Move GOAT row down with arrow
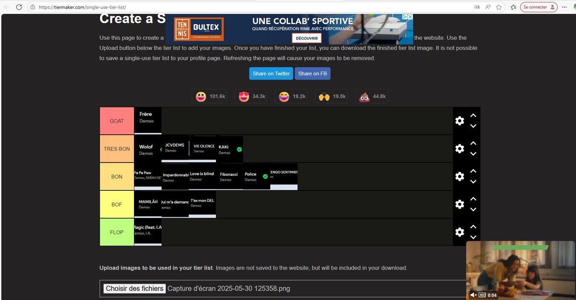 (x=473, y=126)
